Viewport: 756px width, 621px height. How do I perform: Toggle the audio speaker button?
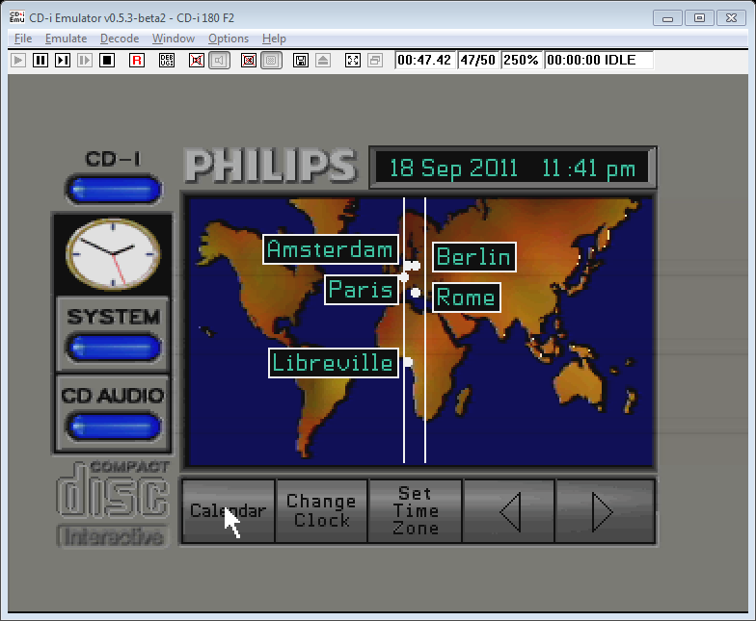point(219,60)
